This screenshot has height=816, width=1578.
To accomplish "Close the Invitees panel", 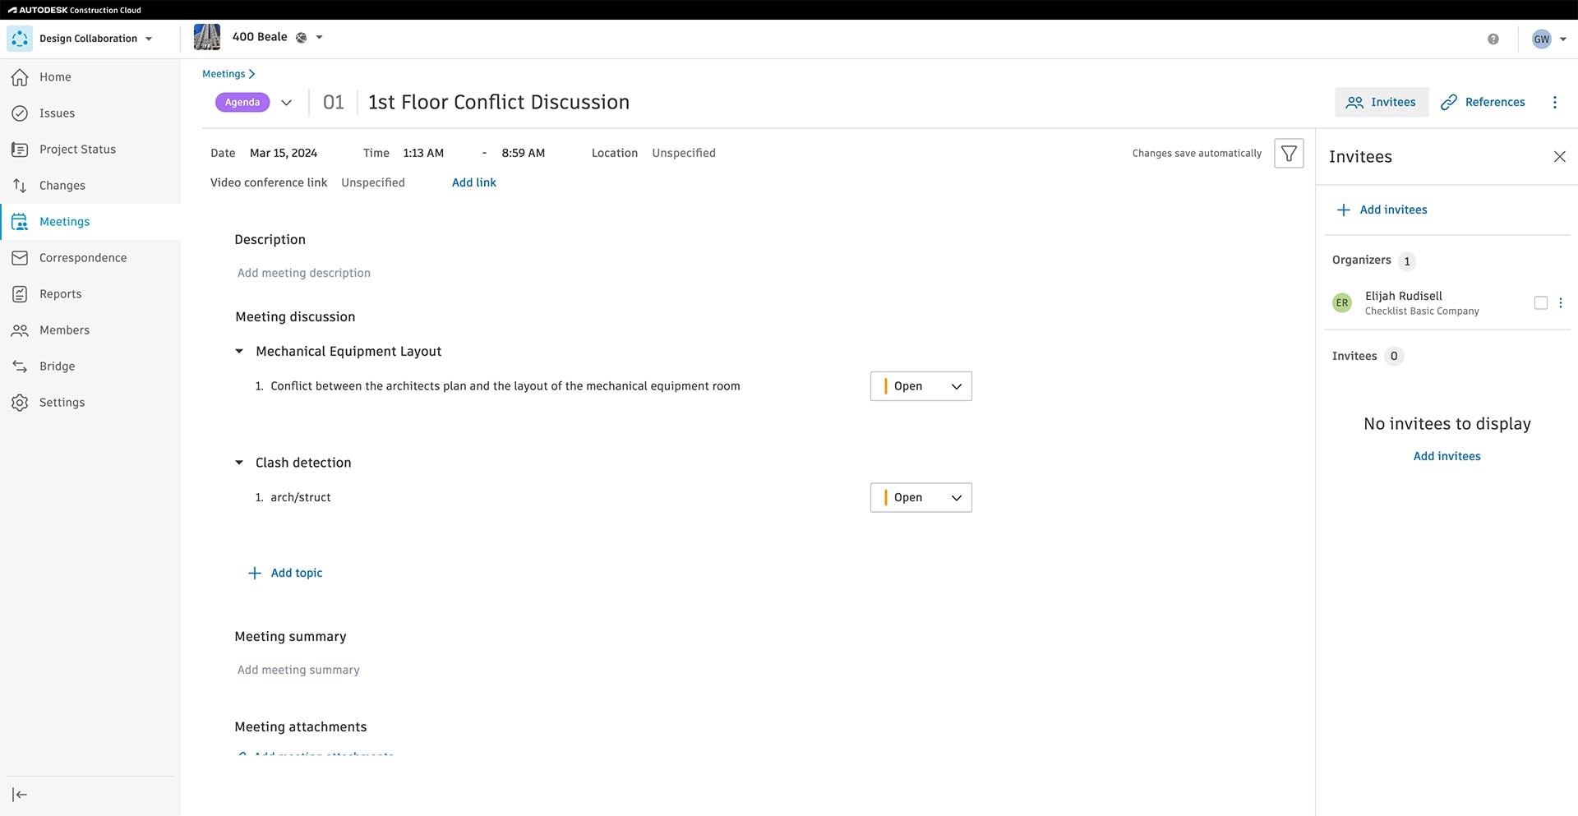I will pos(1559,157).
